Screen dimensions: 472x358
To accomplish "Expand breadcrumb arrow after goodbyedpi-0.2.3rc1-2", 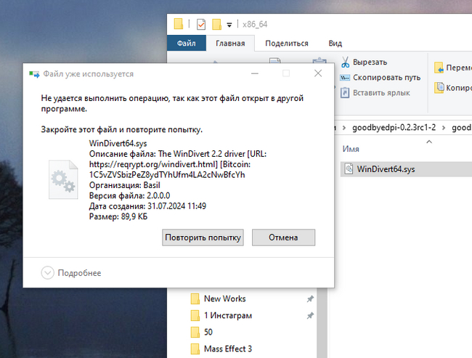I will pyautogui.click(x=444, y=128).
